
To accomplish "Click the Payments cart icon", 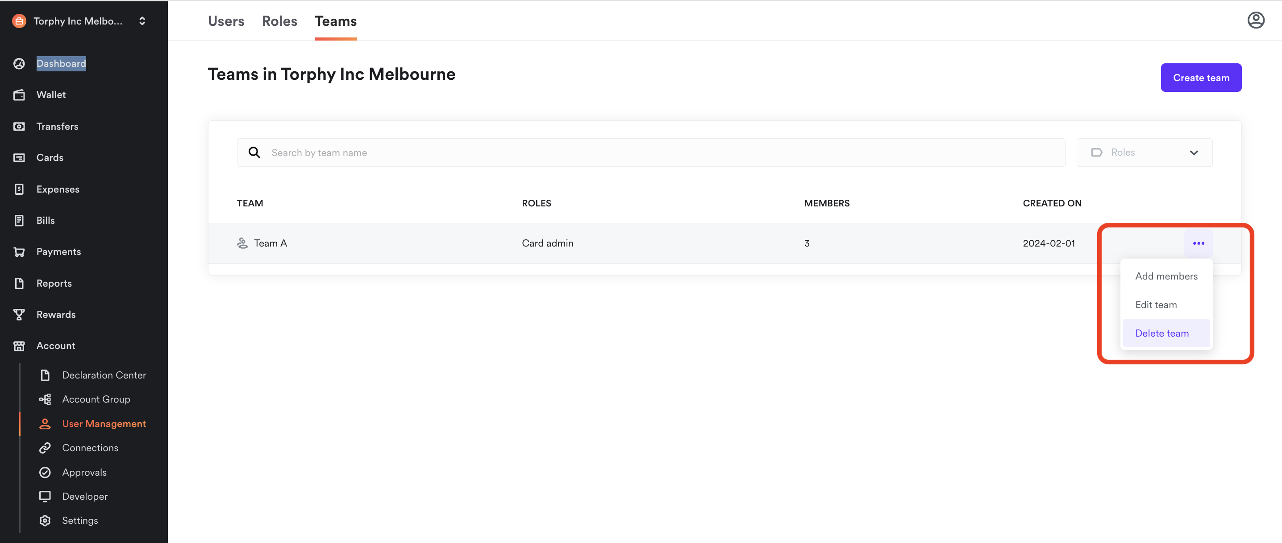I will click(x=19, y=251).
